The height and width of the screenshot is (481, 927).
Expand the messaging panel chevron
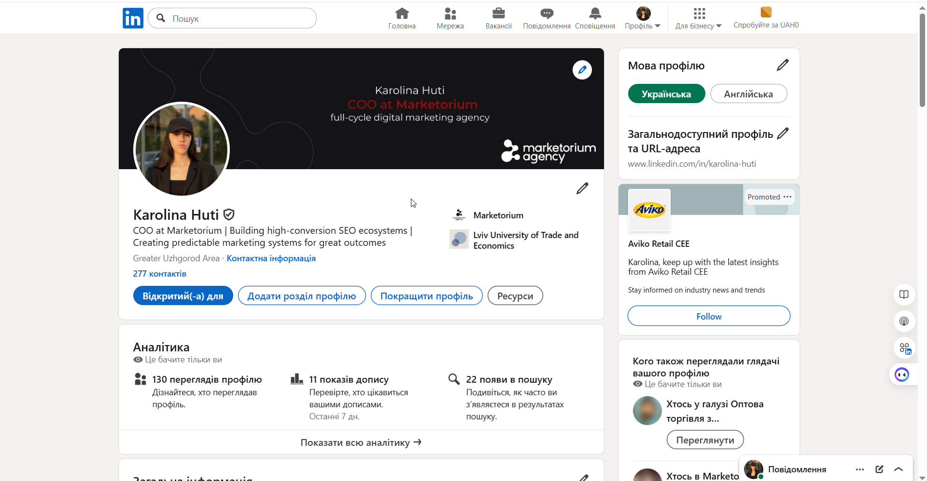pyautogui.click(x=899, y=469)
